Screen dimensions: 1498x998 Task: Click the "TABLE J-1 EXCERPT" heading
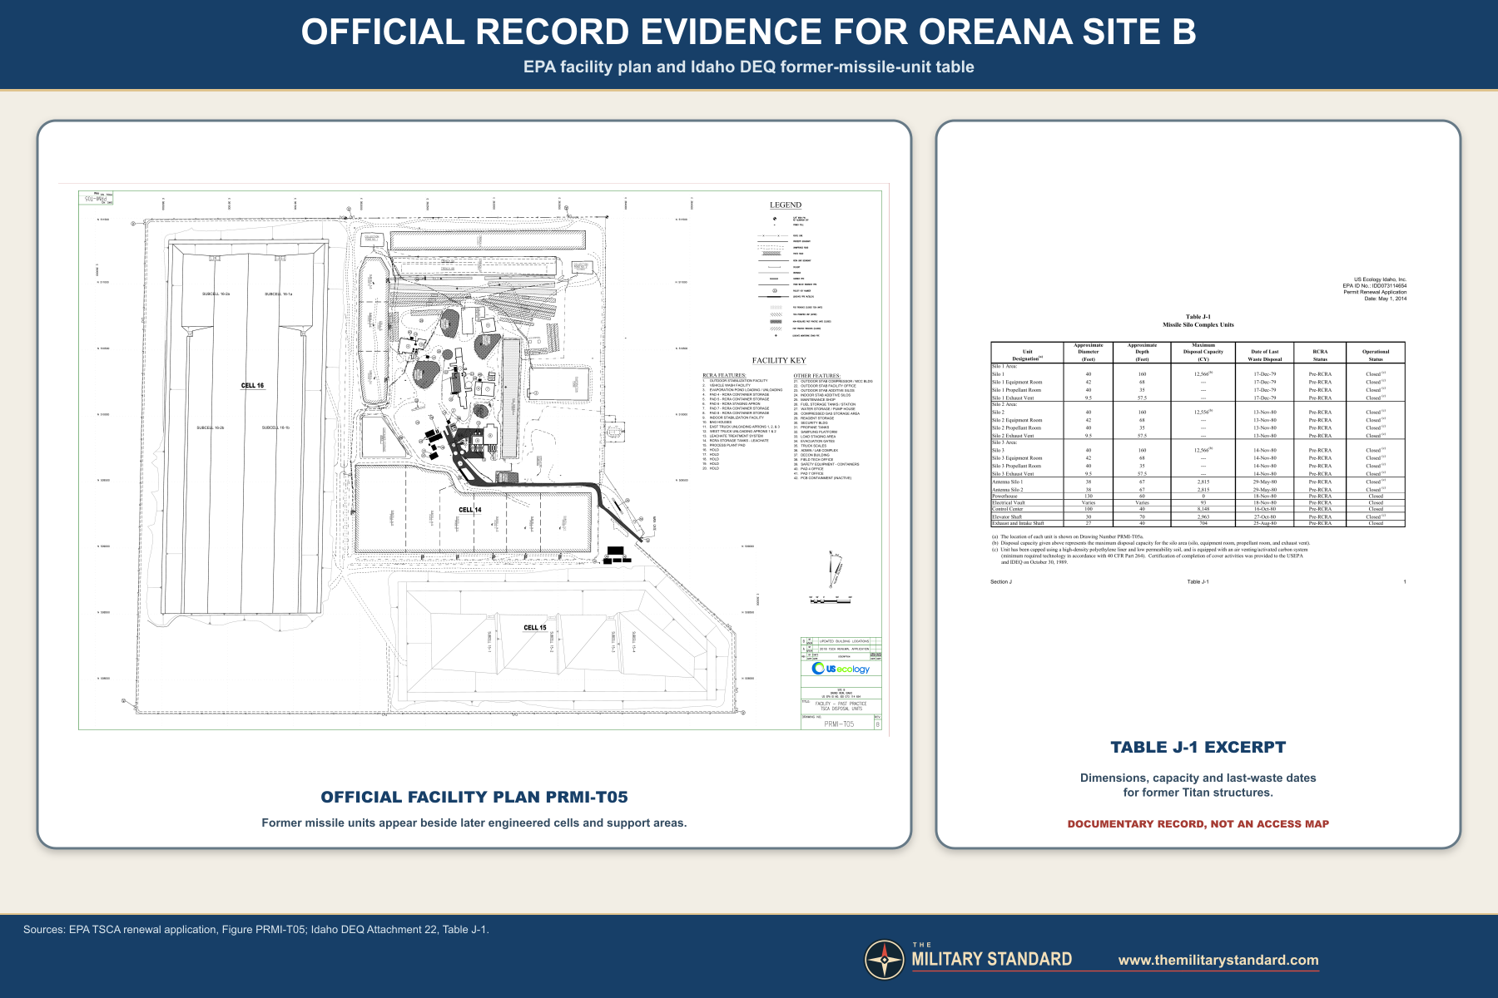pos(1198,747)
